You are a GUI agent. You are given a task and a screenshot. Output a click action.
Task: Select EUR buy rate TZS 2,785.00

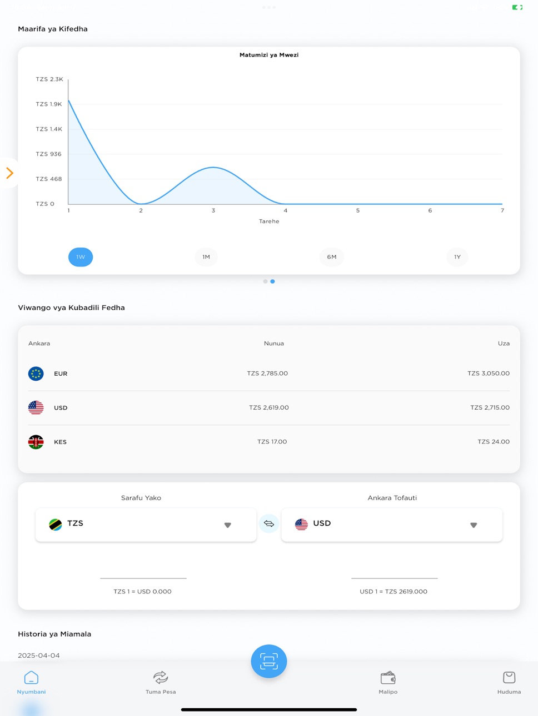tap(267, 374)
